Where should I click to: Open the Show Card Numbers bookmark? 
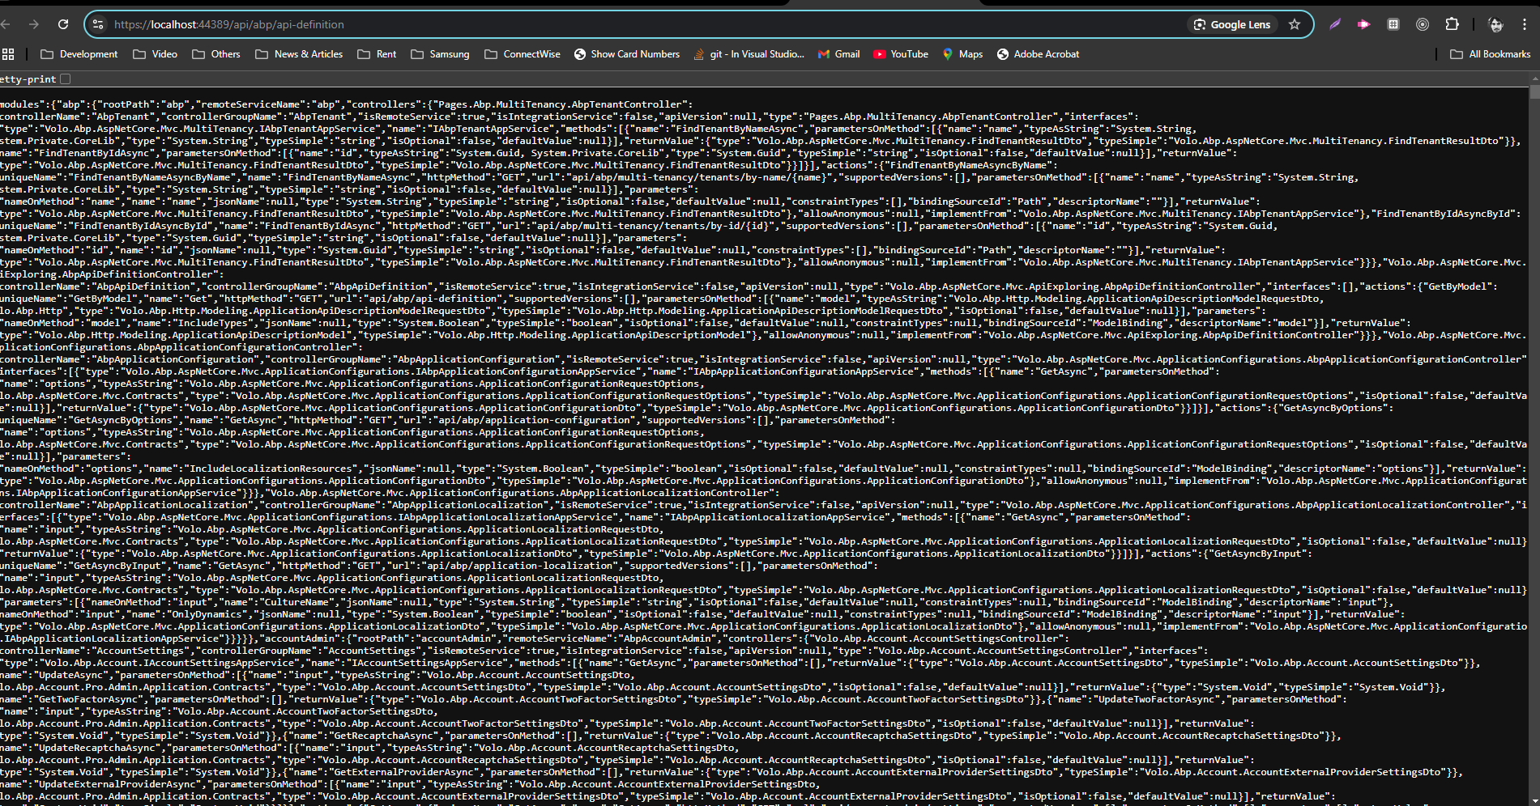click(627, 54)
